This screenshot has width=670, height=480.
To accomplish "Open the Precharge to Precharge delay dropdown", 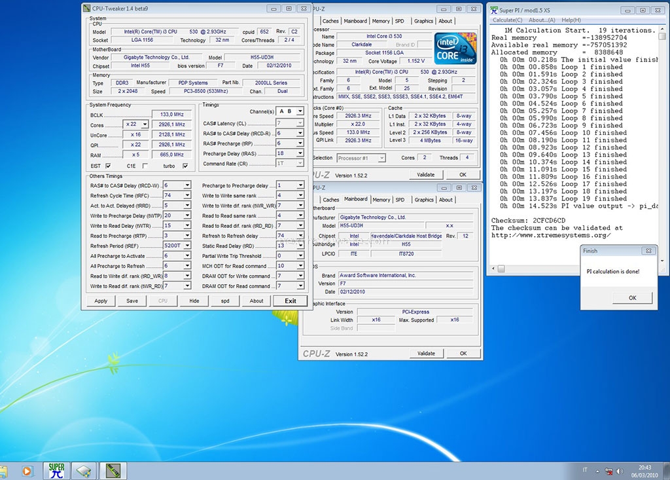I will pyautogui.click(x=300, y=185).
